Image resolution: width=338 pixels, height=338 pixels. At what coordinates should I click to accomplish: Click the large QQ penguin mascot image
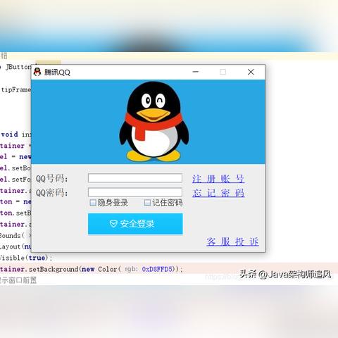click(154, 122)
